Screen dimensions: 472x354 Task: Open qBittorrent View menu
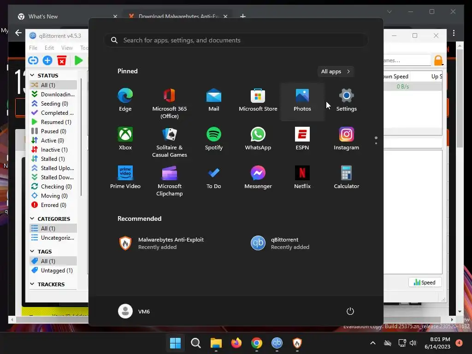pos(67,48)
